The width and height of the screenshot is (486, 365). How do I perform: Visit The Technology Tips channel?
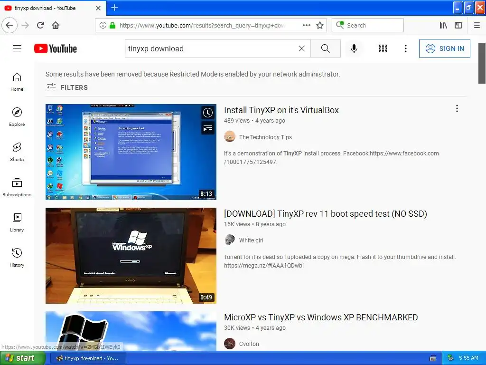point(265,137)
